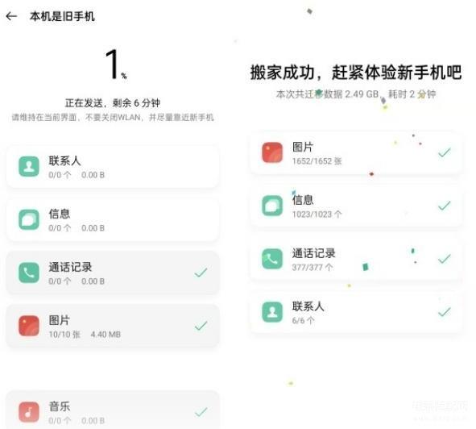Tap the 联系人 icon in the success list

[x=272, y=312]
